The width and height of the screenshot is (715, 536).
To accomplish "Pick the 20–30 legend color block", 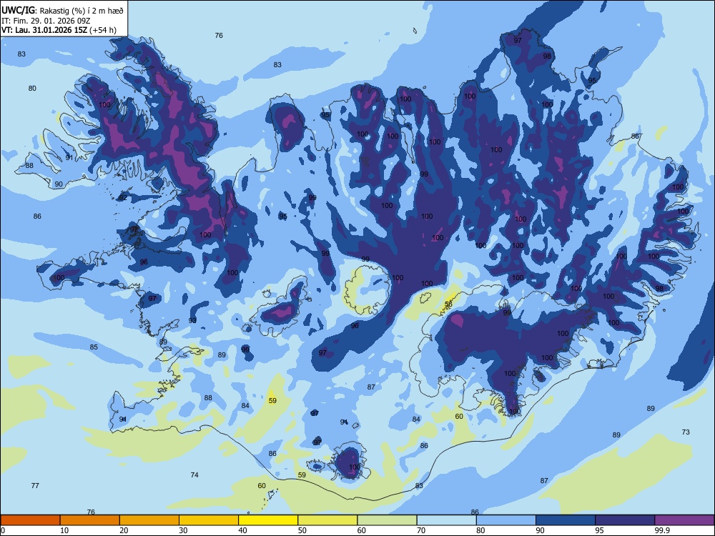I will [149, 520].
